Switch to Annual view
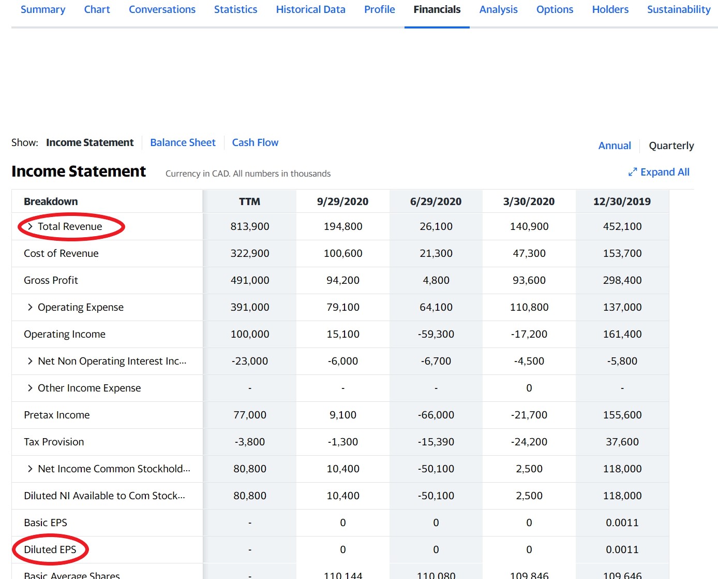 [x=614, y=146]
